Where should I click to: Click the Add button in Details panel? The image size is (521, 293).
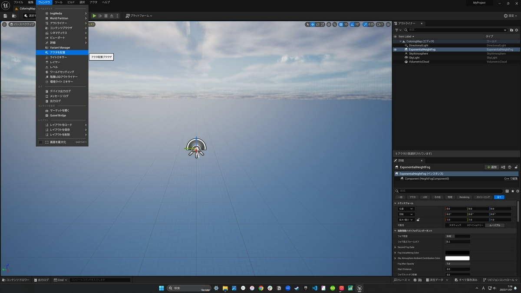click(492, 167)
